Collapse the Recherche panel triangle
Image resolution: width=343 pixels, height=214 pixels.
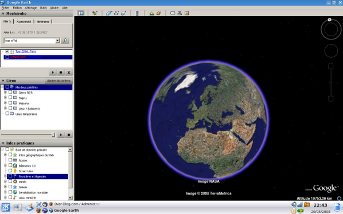3,14
